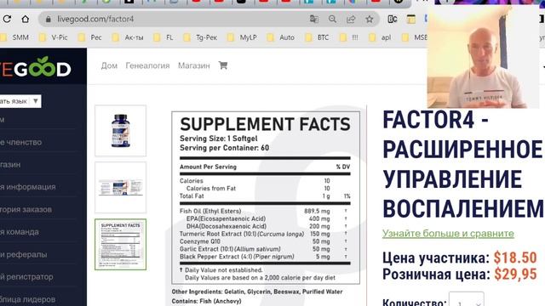Go to Дом in top navigation
The image size is (545, 306).
click(x=109, y=65)
